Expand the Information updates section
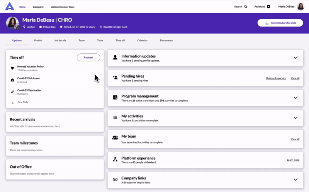This screenshot has height=192, width=309. [295, 58]
